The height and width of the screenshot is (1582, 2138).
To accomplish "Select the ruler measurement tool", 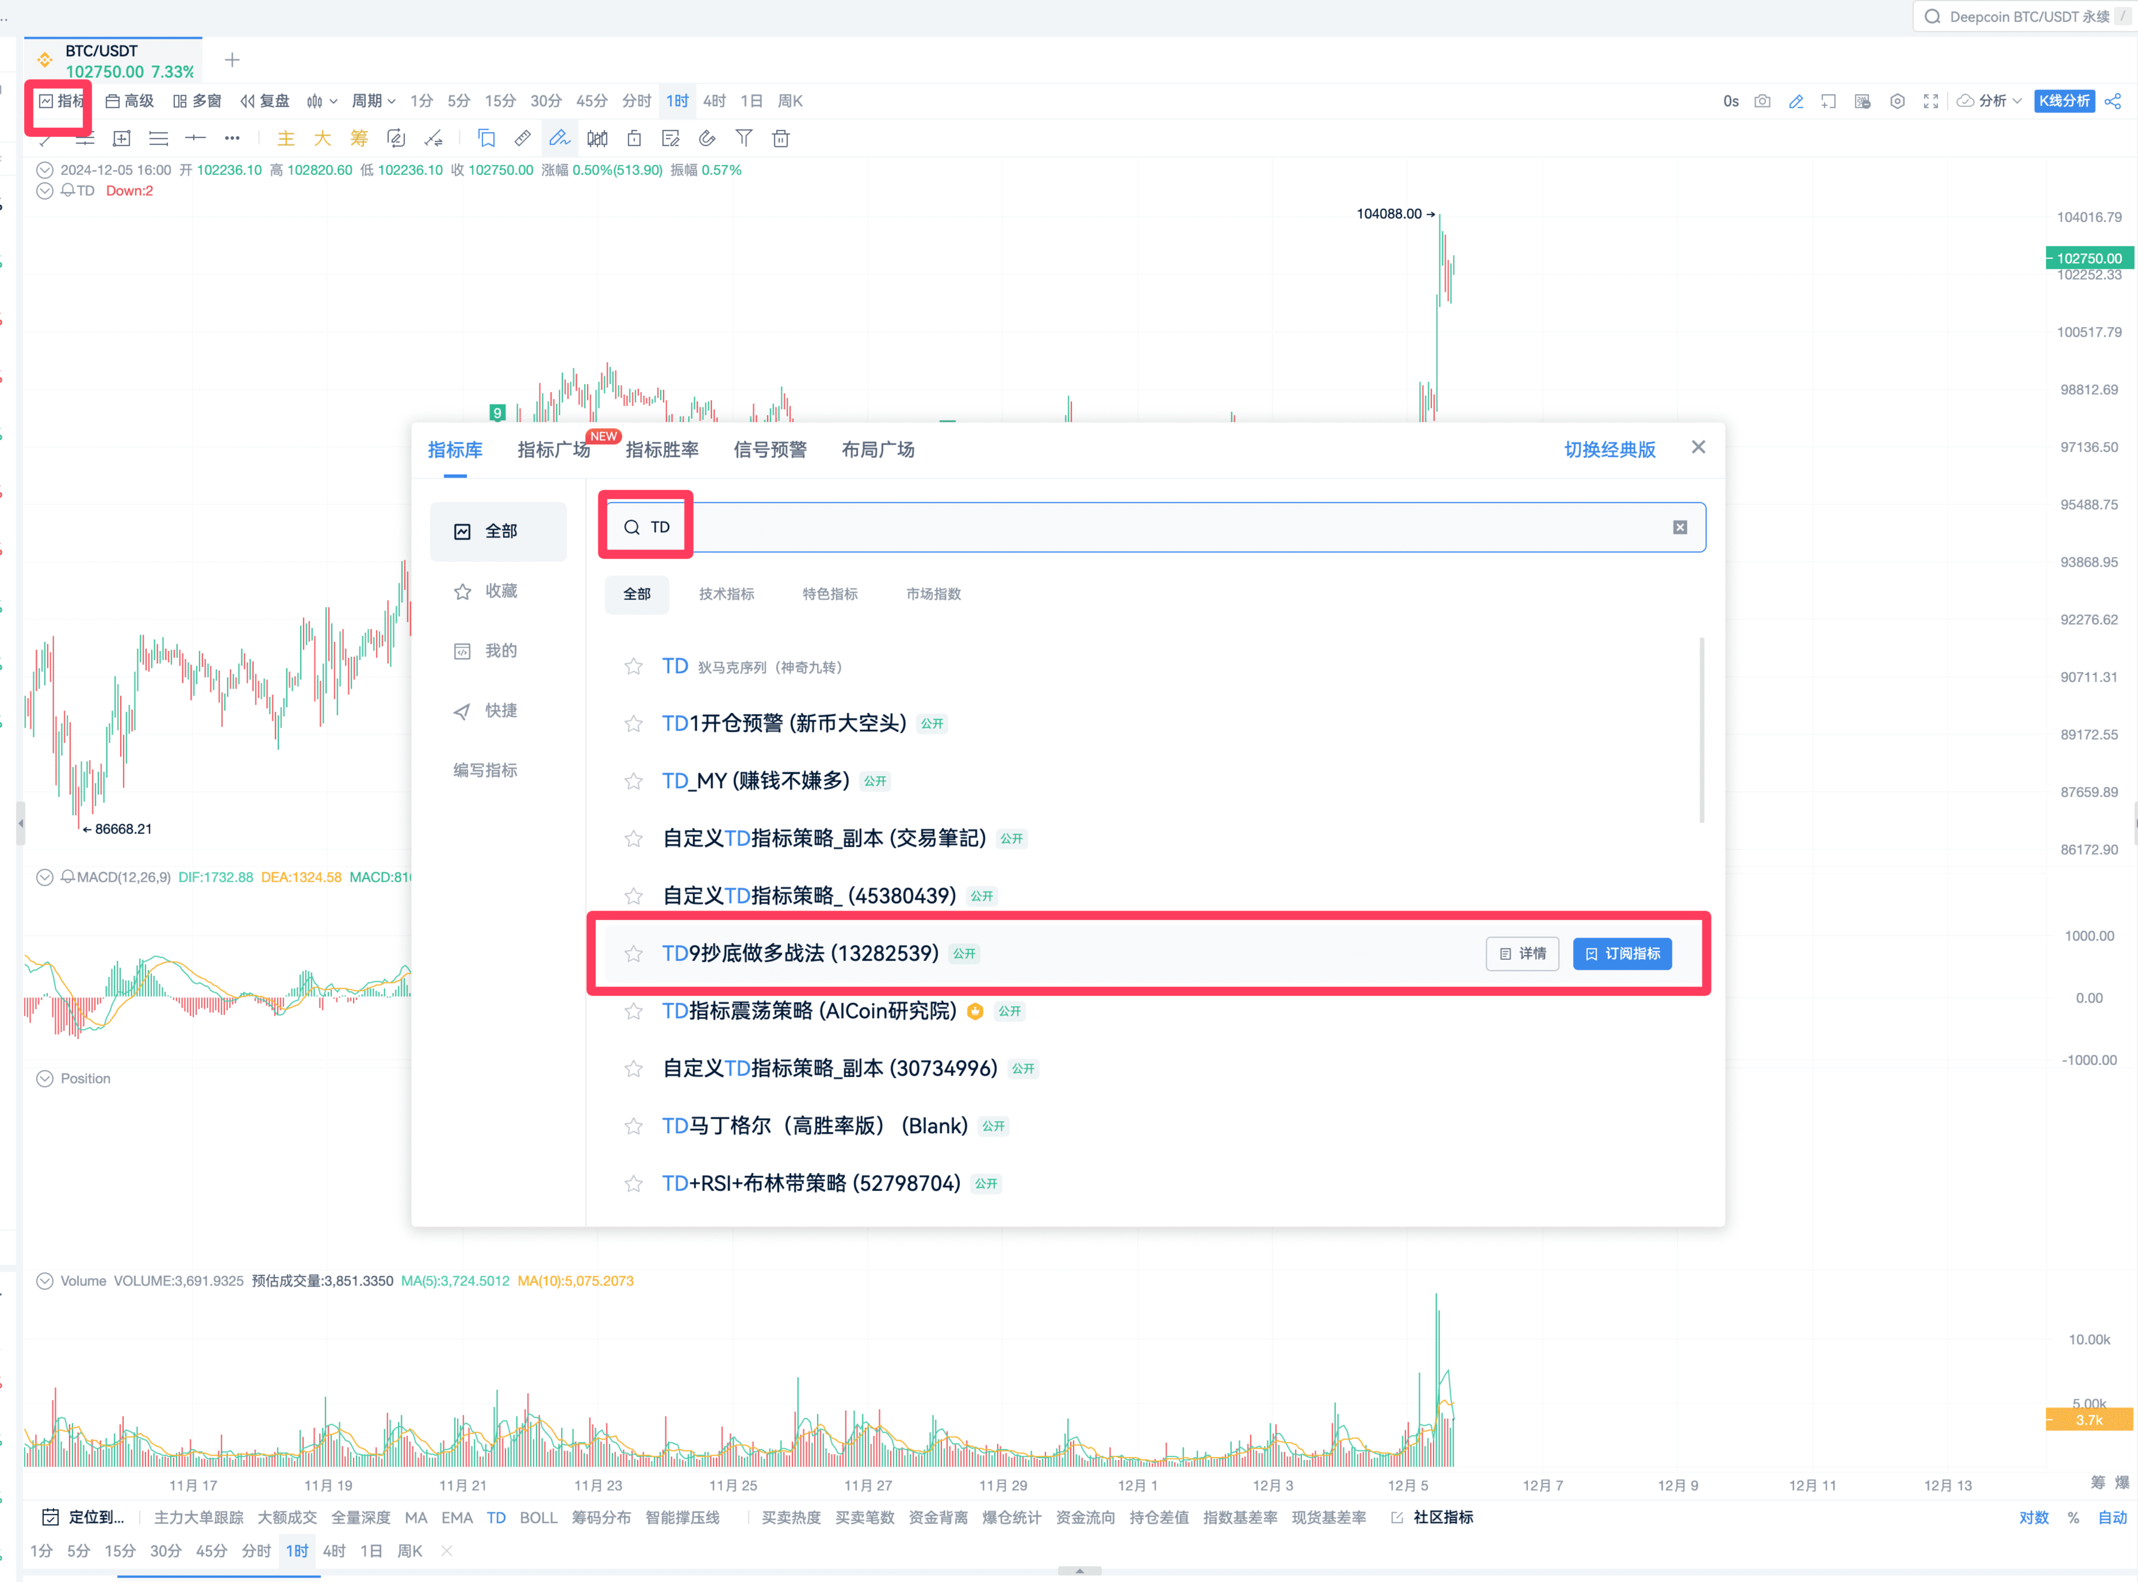I will (x=523, y=139).
